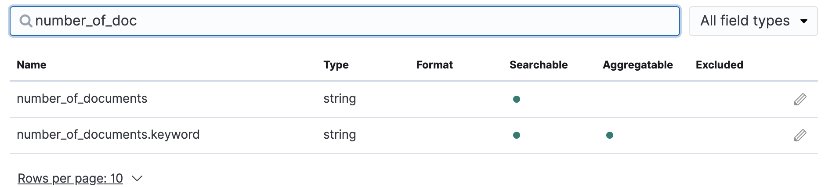The image size is (832, 187).
Task: Sort table by Type column header
Action: 336,65
